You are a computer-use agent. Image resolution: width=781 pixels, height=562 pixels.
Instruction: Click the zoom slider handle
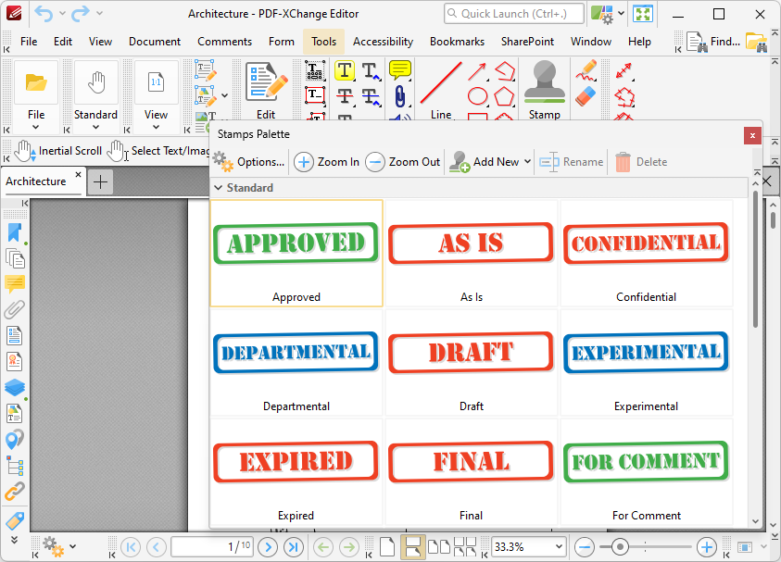[x=619, y=546]
